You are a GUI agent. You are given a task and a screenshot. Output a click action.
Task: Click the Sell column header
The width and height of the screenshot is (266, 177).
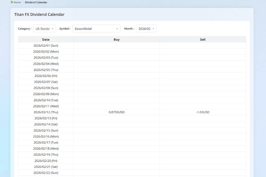click(x=203, y=40)
